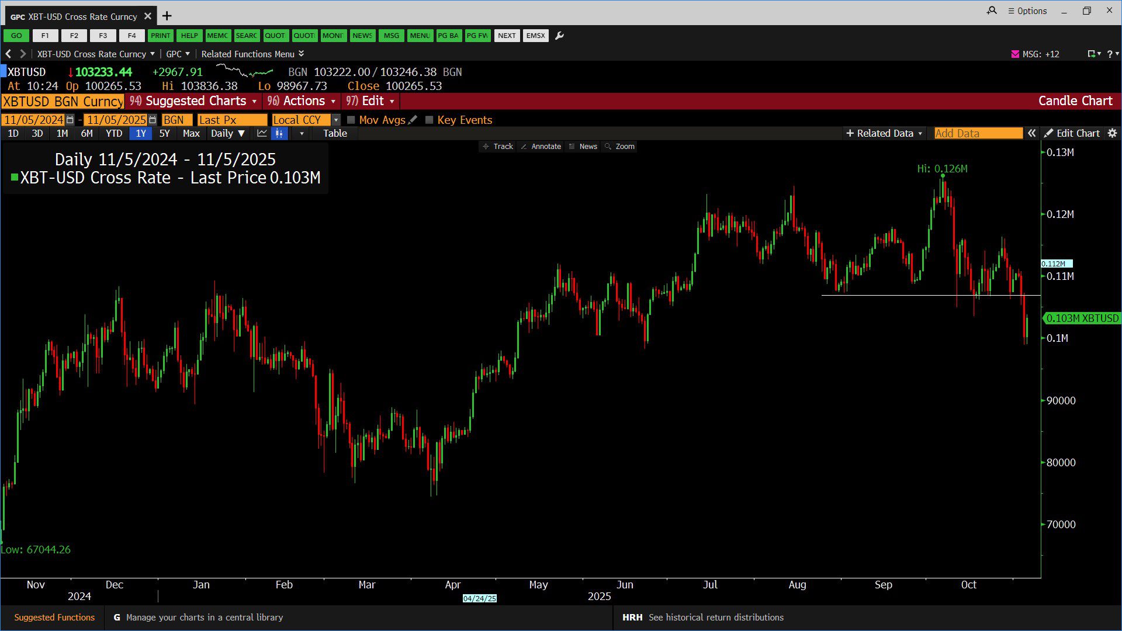
Task: Activate the Track crosshair toggle
Action: (x=498, y=147)
